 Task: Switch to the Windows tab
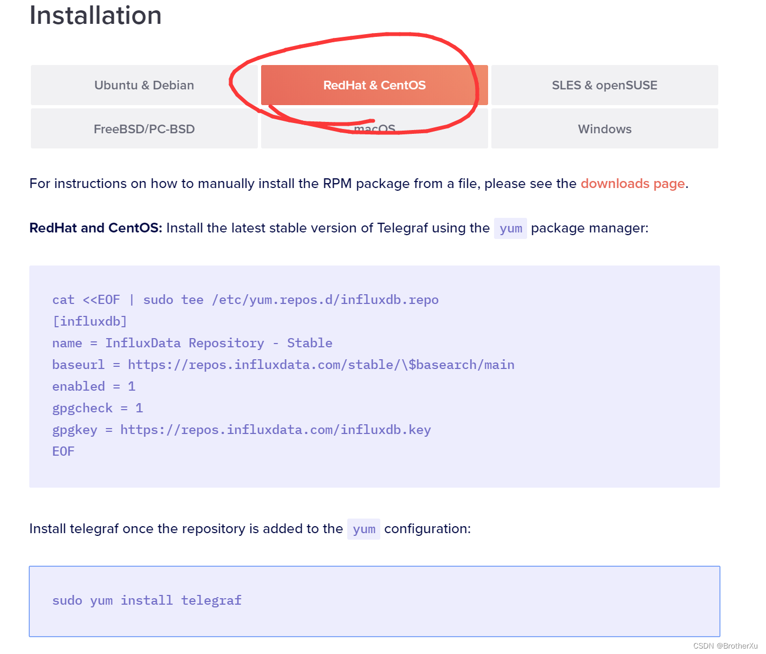[x=605, y=128]
